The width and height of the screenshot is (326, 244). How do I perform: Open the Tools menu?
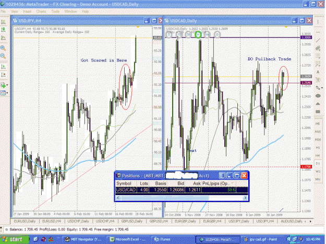coord(55,11)
